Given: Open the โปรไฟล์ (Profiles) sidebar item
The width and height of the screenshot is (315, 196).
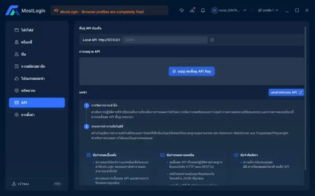Looking at the screenshot, I should coord(37,30).
